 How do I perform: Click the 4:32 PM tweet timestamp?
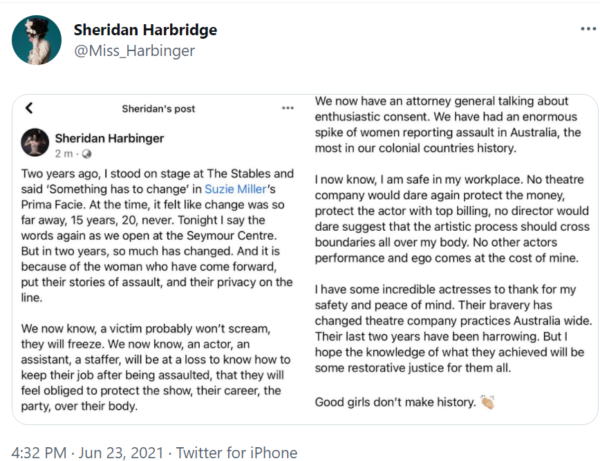click(39, 453)
